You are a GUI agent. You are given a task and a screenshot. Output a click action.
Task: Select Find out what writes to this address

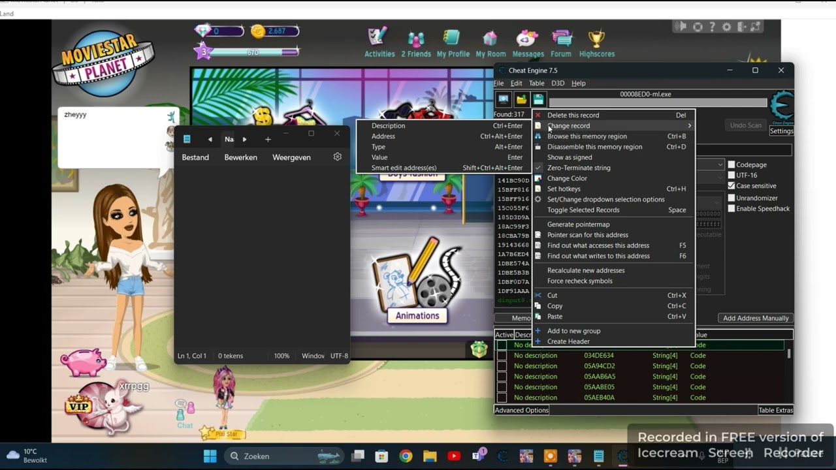coord(613,256)
